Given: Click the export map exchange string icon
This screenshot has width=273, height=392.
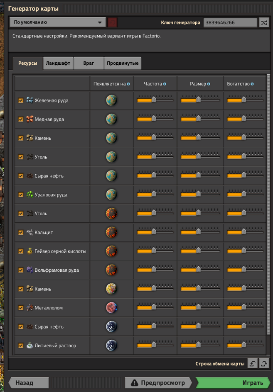Looking at the screenshot, I should click(x=264, y=363).
